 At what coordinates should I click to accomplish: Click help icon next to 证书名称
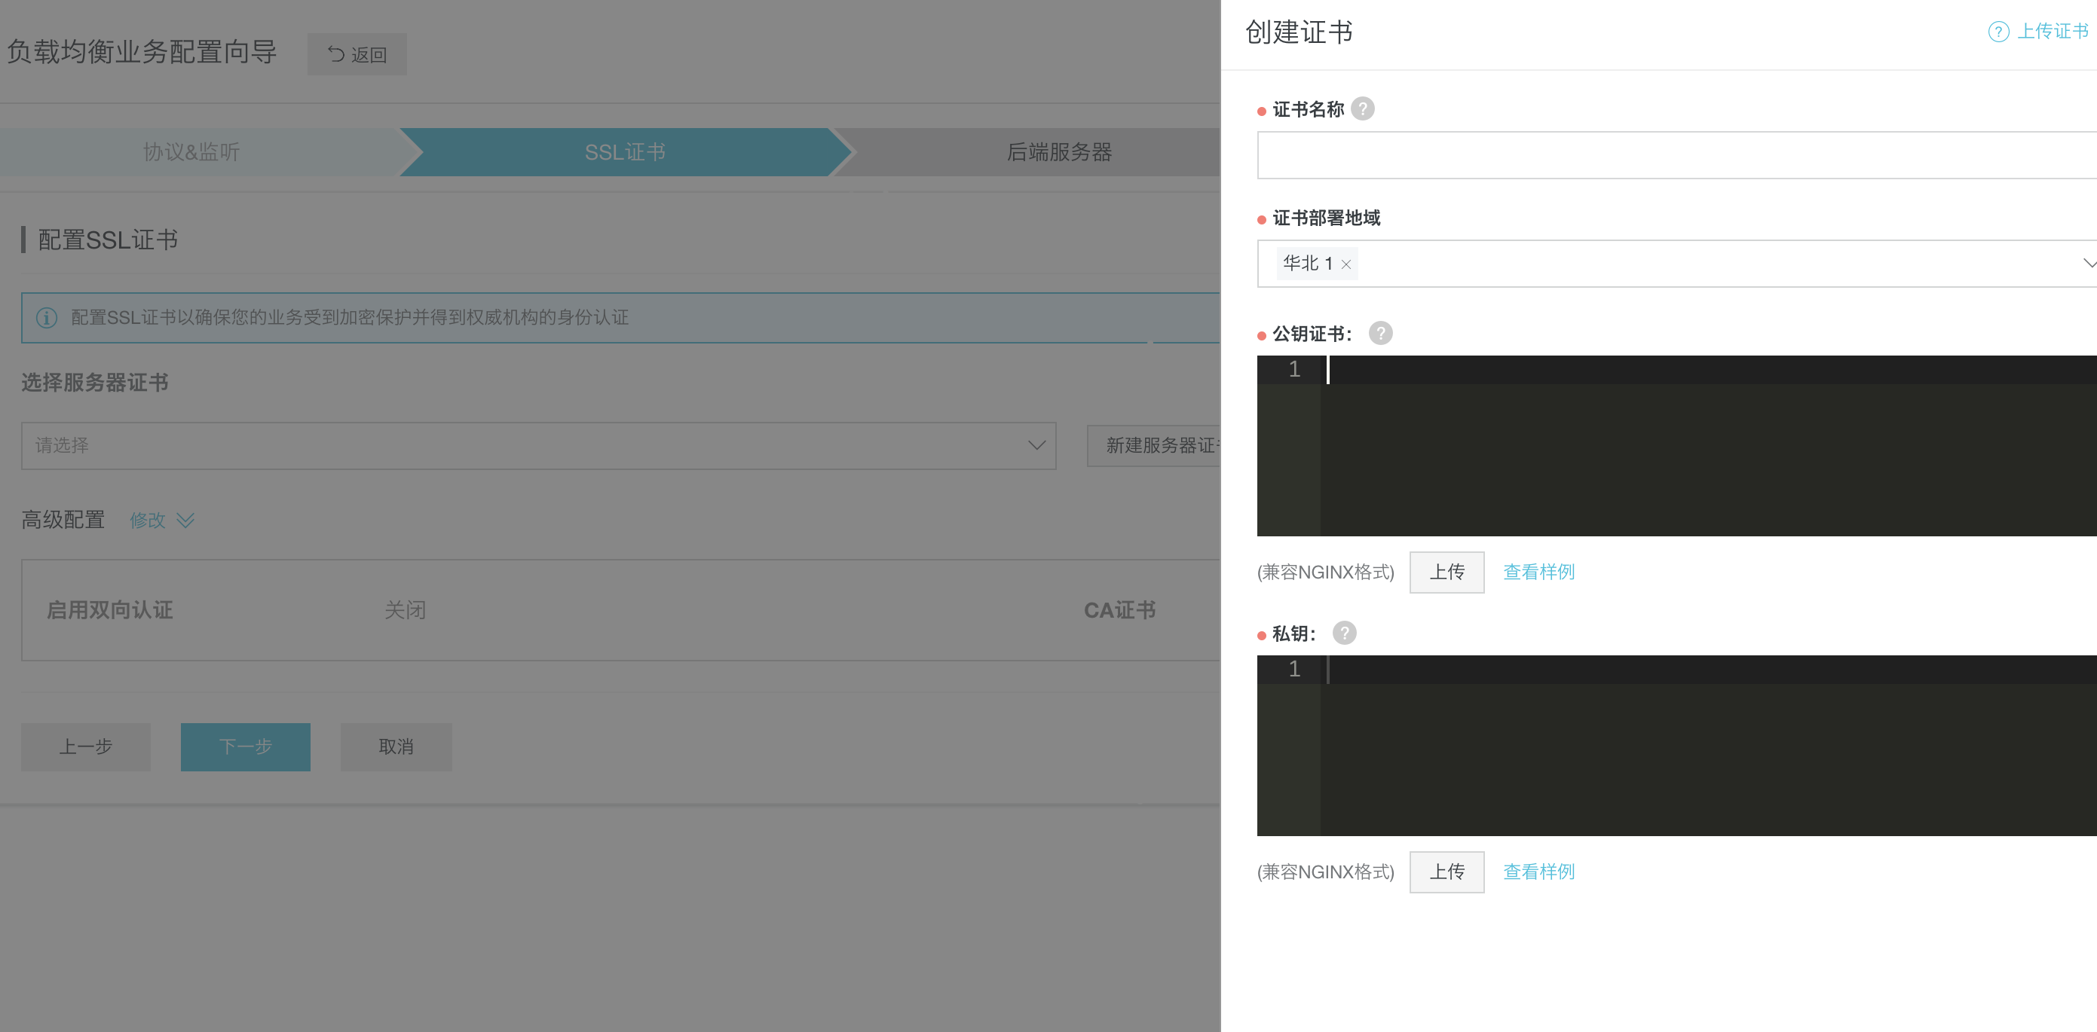[1362, 109]
